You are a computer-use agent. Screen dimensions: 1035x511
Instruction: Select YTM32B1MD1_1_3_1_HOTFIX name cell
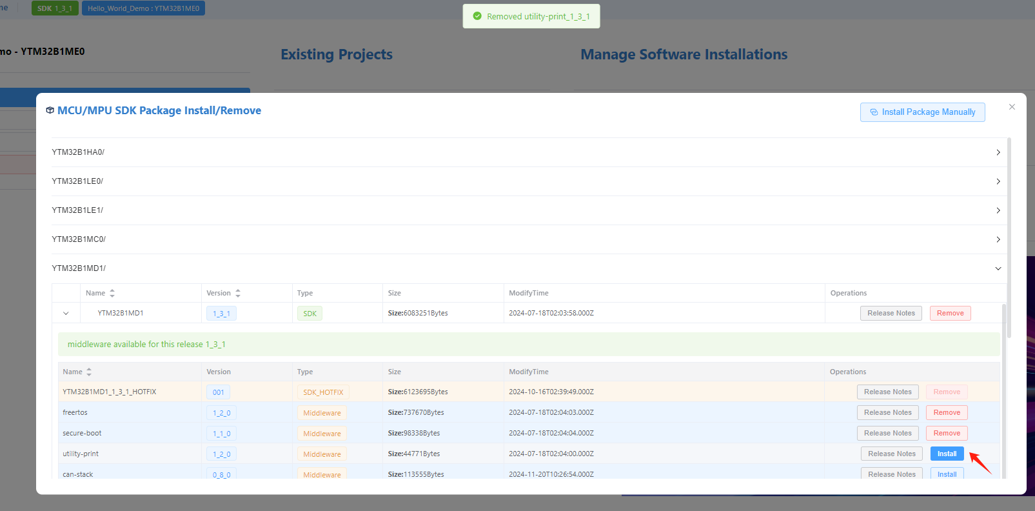click(129, 392)
